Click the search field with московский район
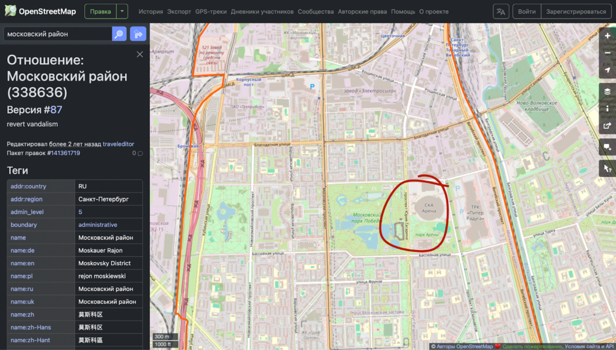Viewport: 616px width, 350px height. point(57,34)
